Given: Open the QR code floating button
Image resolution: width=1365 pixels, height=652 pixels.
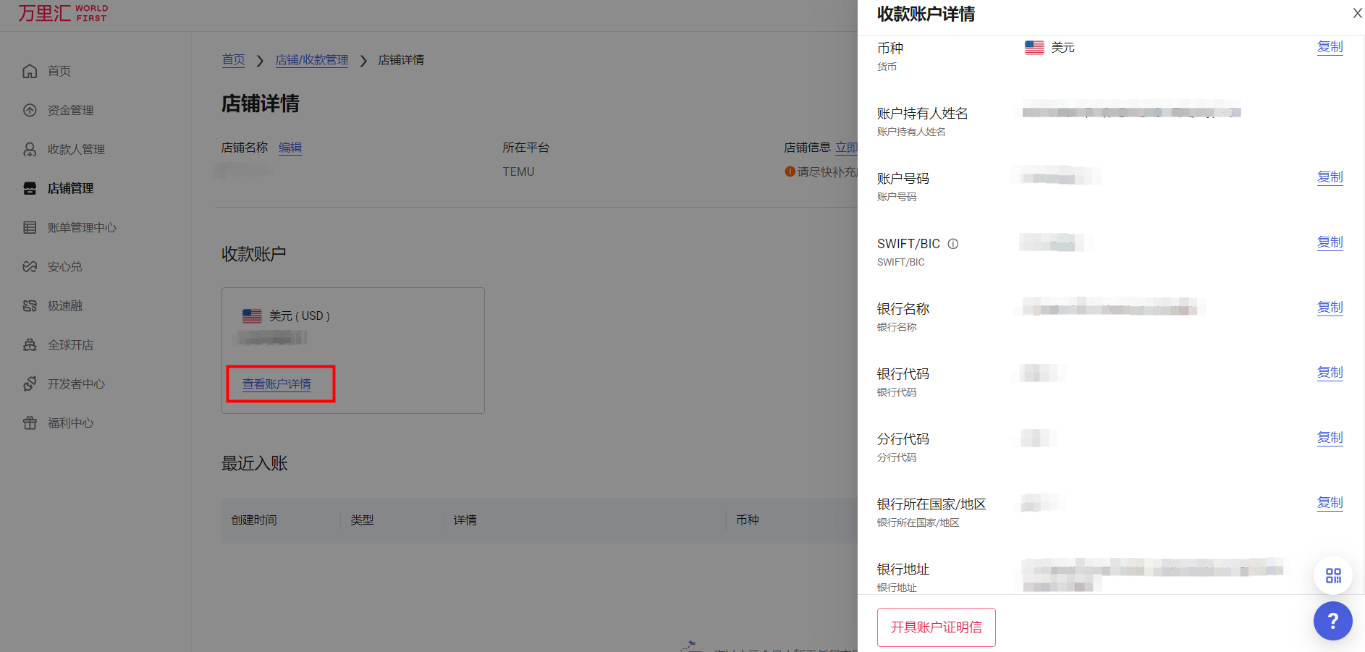Looking at the screenshot, I should coord(1333,575).
